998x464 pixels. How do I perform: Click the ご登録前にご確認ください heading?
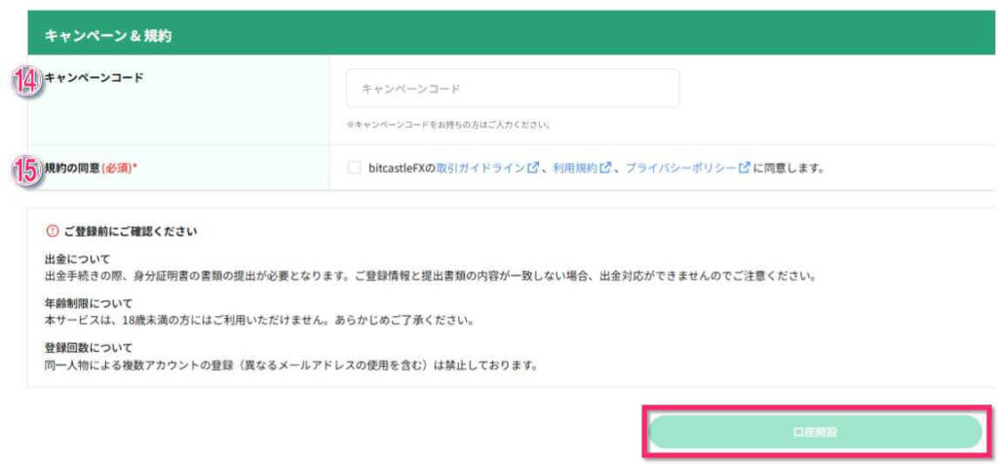(131, 231)
